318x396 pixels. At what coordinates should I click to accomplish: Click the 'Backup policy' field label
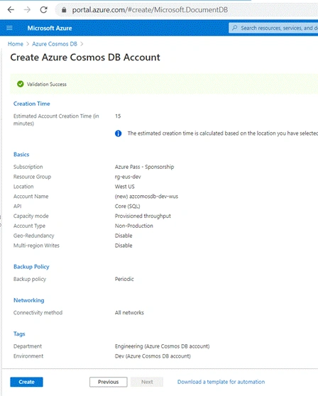pyautogui.click(x=30, y=279)
